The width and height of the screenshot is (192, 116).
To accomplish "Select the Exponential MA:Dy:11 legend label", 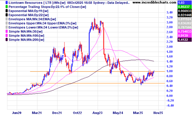I will pyautogui.click(x=28, y=11).
